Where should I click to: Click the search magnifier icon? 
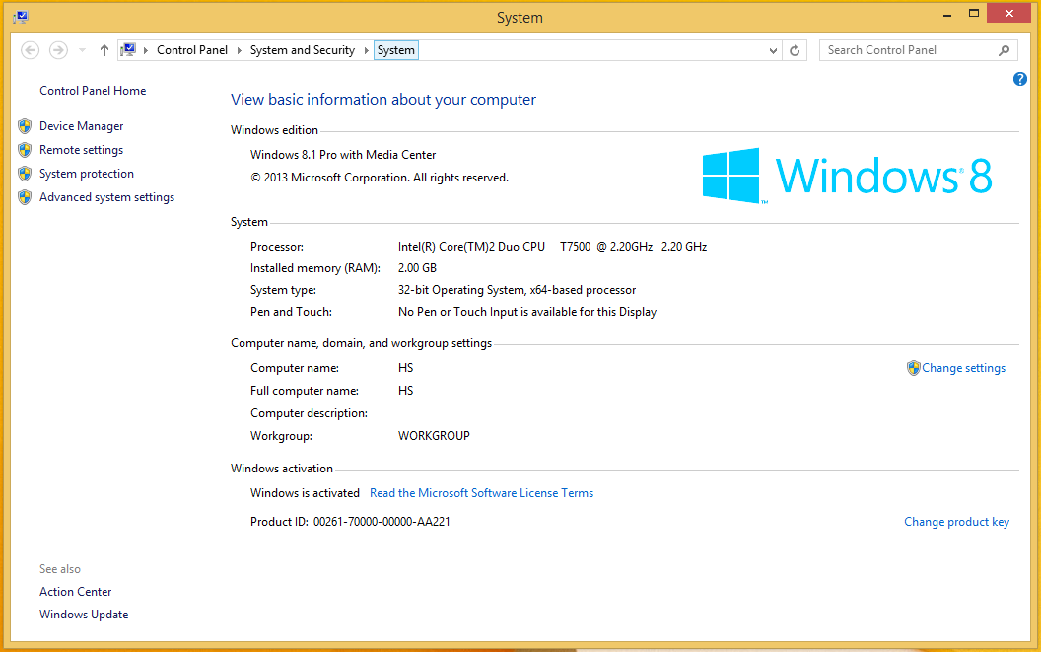pos(1004,50)
